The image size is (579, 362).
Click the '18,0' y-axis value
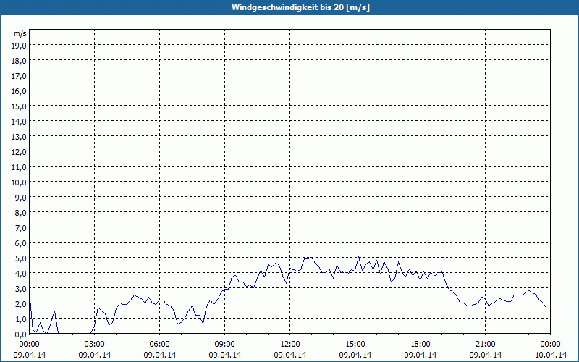pos(20,61)
